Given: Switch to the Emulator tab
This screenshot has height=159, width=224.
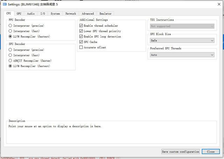Looking at the screenshot, I should click(105, 14).
